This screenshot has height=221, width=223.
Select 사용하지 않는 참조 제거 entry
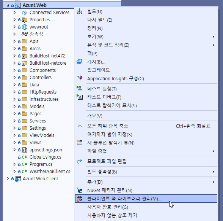tap(146, 215)
